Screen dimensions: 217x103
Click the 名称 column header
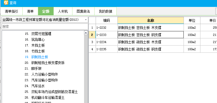[151, 20]
